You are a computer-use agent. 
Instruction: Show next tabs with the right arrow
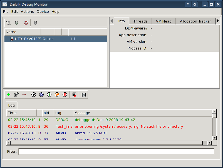[x=218, y=21]
